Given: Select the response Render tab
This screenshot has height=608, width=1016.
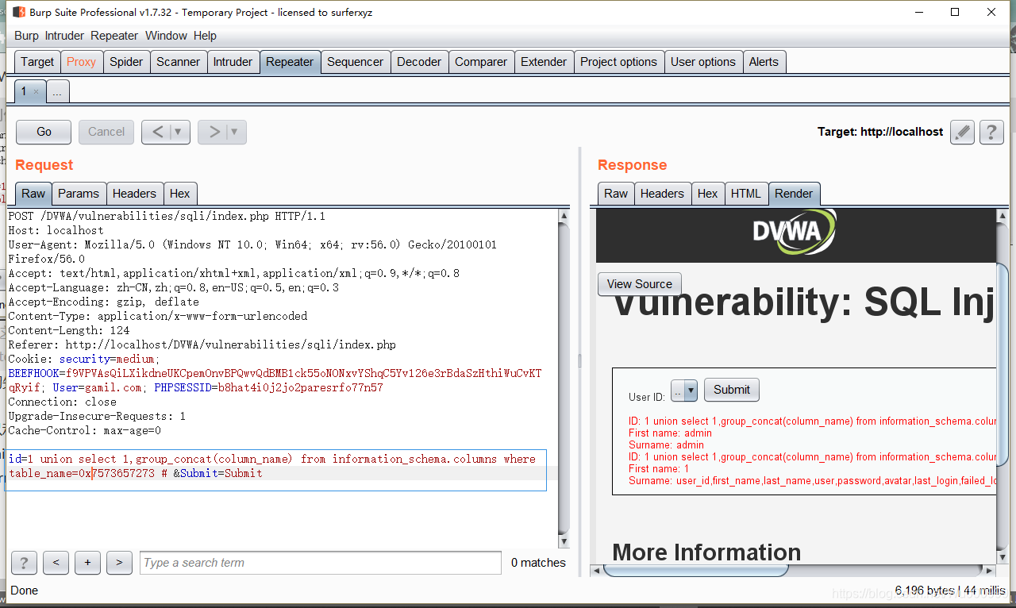Looking at the screenshot, I should (794, 194).
